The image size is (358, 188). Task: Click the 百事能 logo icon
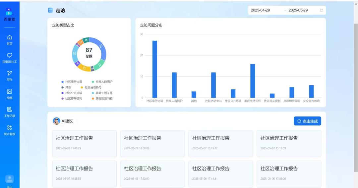[9, 12]
